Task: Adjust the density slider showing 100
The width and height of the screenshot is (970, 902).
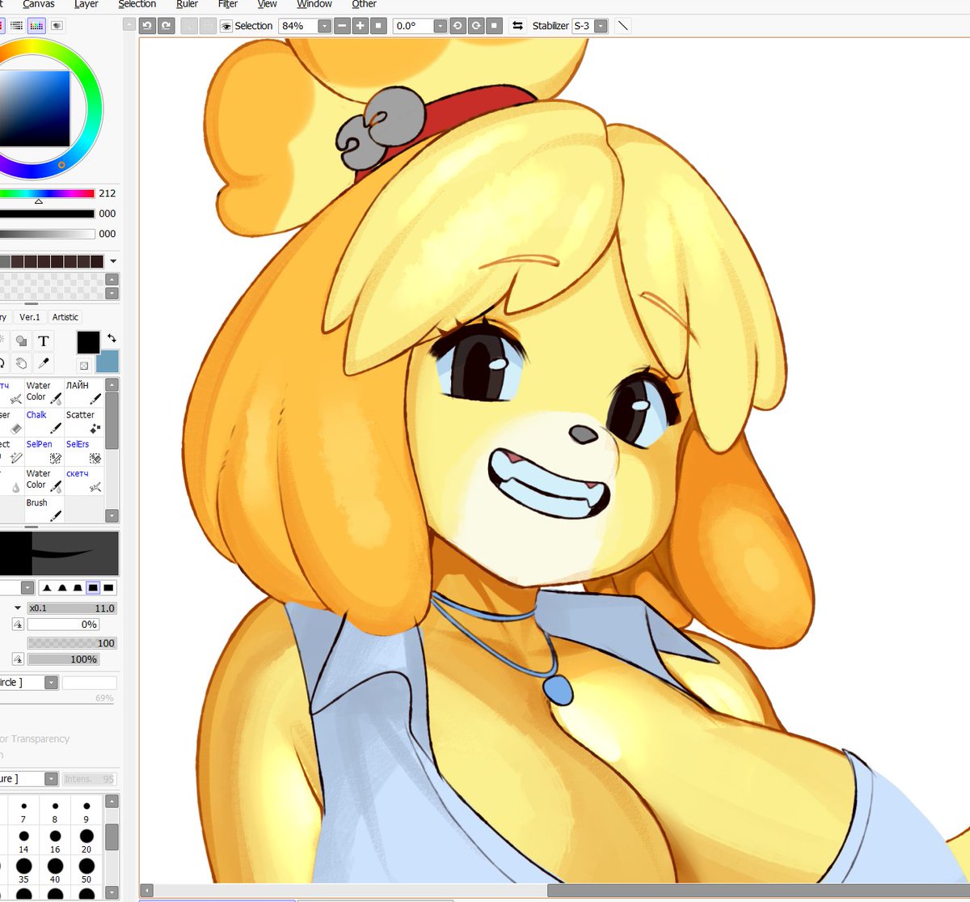Action: point(72,643)
